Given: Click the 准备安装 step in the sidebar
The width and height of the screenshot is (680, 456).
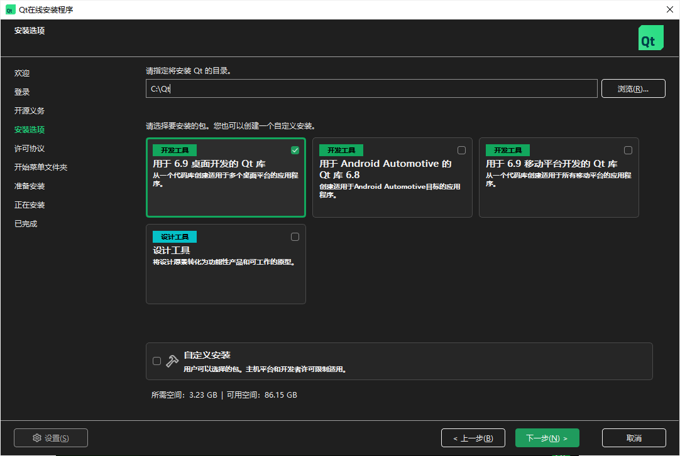Looking at the screenshot, I should (30, 186).
